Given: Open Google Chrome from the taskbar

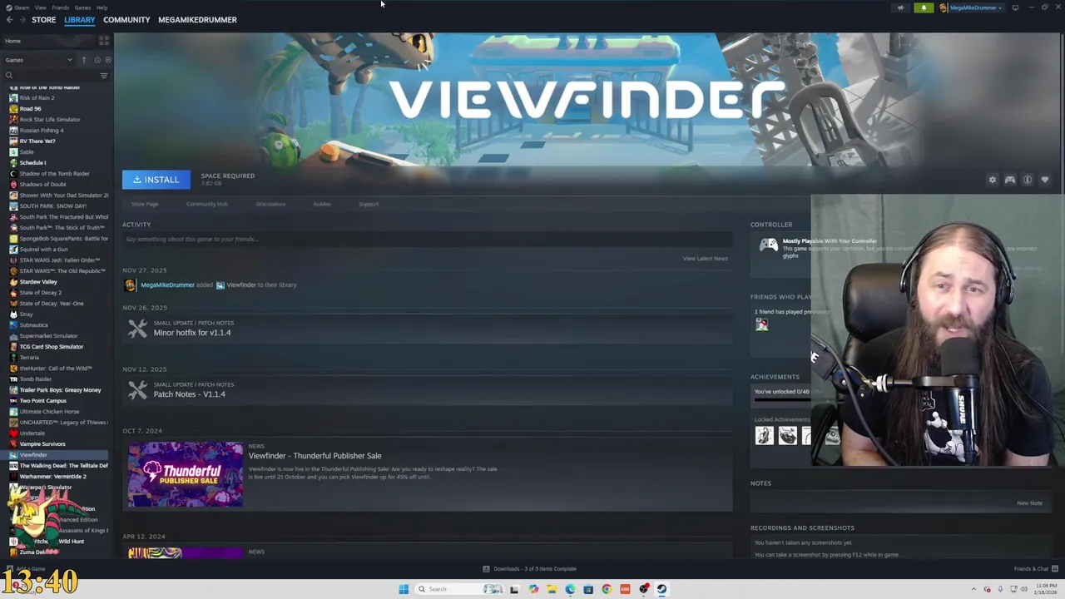Looking at the screenshot, I should pos(607,589).
